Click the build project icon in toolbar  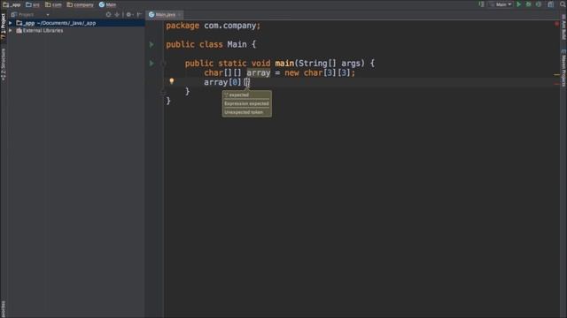point(481,4)
